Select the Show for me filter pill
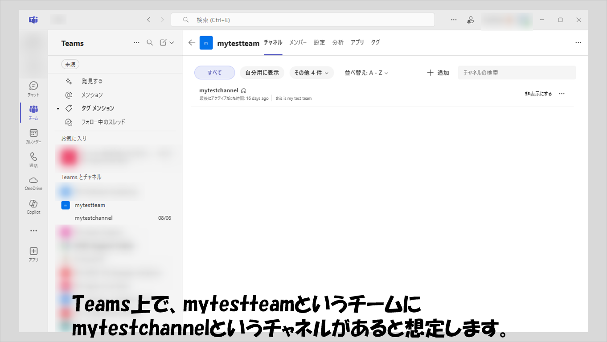Screen dimensions: 607x342 pyautogui.click(x=262, y=73)
